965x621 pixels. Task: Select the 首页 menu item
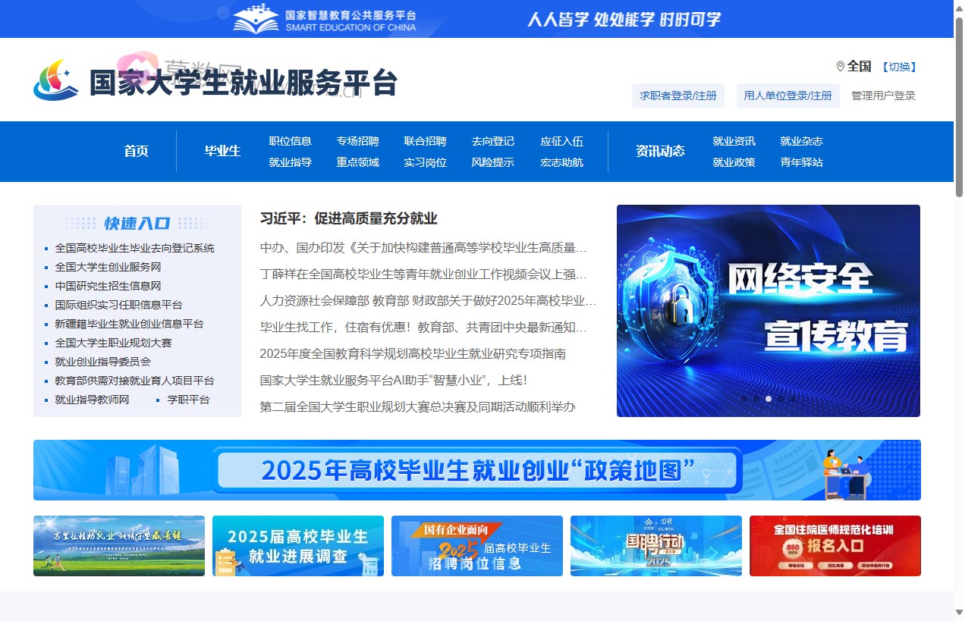[136, 151]
